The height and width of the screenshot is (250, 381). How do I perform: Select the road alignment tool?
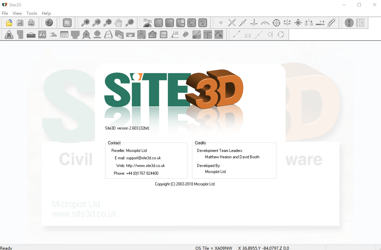click(x=20, y=35)
